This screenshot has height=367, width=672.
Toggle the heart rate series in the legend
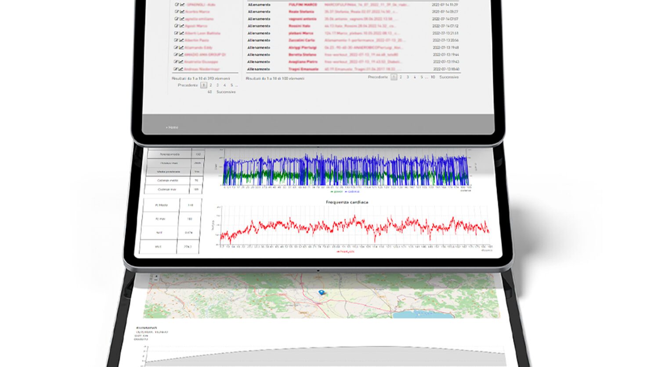tap(345, 252)
